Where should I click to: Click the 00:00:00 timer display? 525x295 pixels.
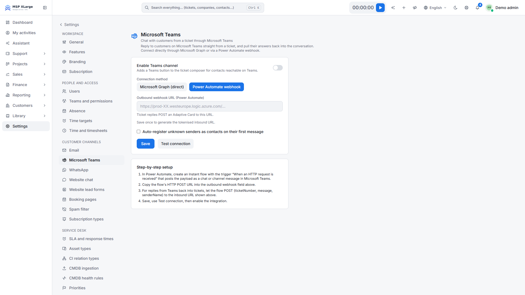[x=363, y=8]
